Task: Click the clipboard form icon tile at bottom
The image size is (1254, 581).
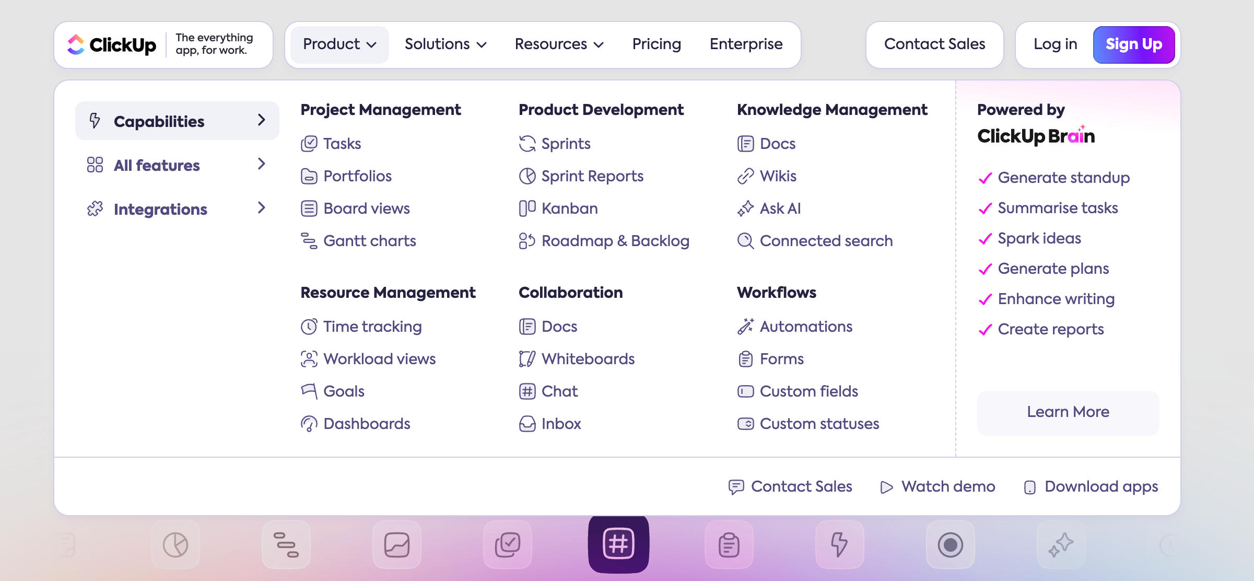Action: click(x=729, y=545)
